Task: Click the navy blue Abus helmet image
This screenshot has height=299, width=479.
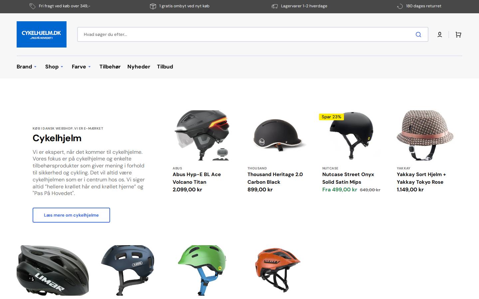Action: [128, 270]
